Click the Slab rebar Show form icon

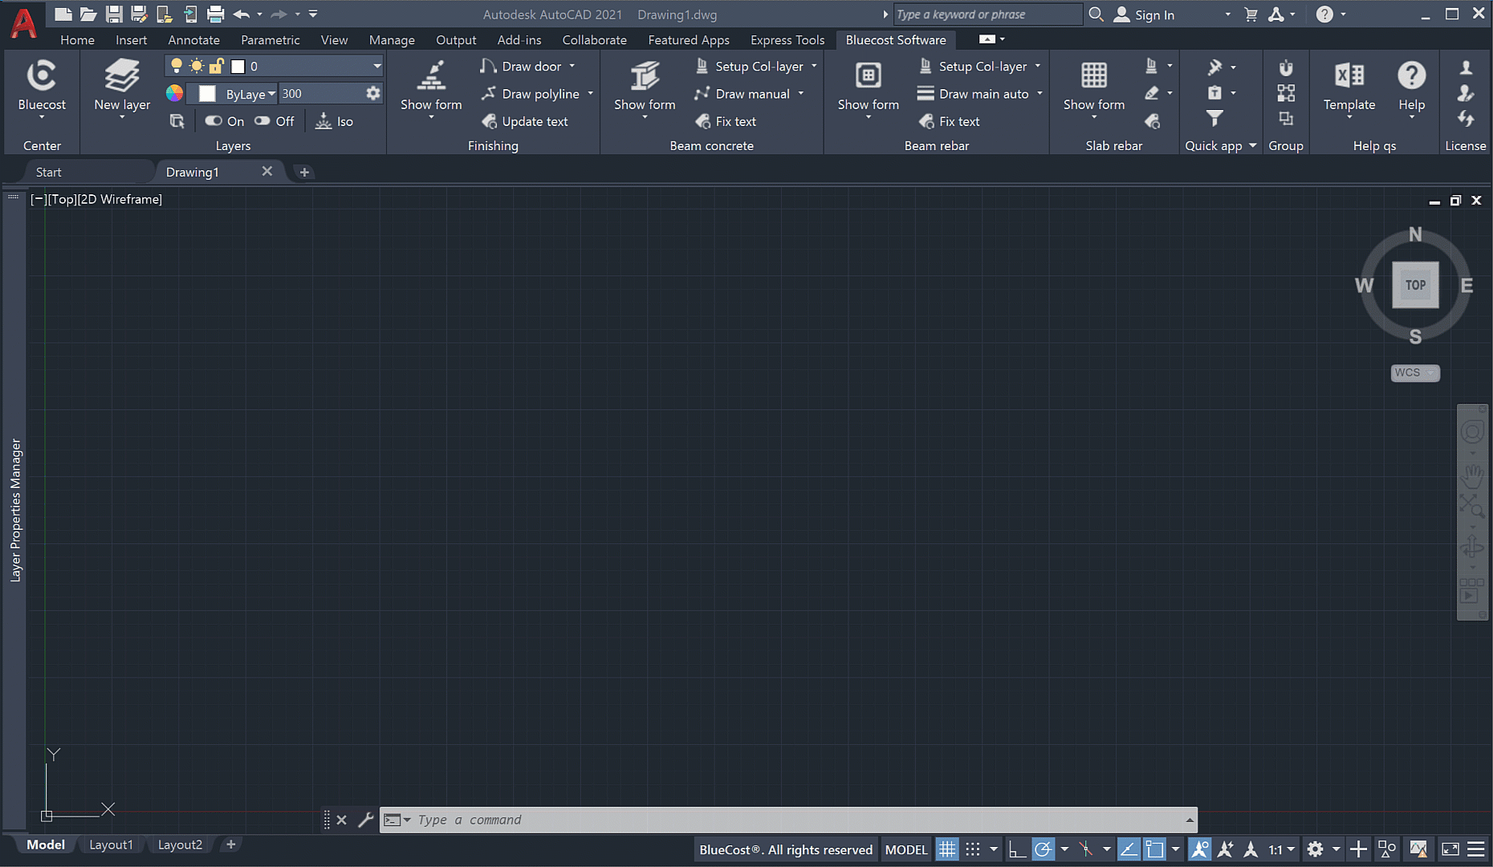(1093, 76)
